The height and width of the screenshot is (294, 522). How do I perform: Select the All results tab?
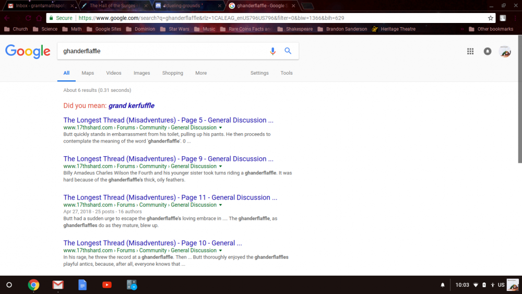click(66, 73)
